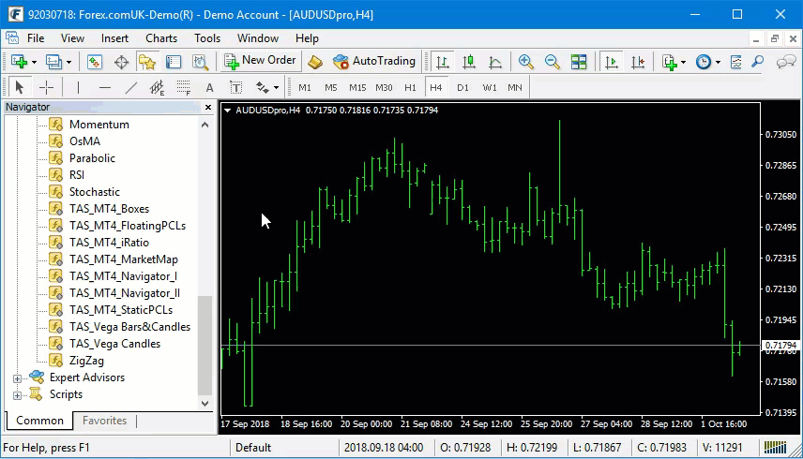Select the D1 timeframe
This screenshot has width=803, height=459.
[463, 87]
